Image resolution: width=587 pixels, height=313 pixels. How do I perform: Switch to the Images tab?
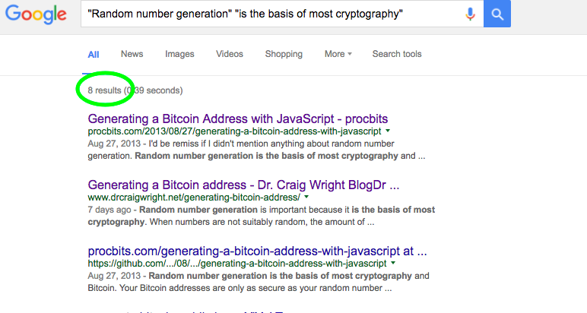point(179,54)
